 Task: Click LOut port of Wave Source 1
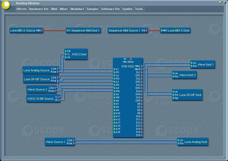pyautogui.click(x=74, y=140)
